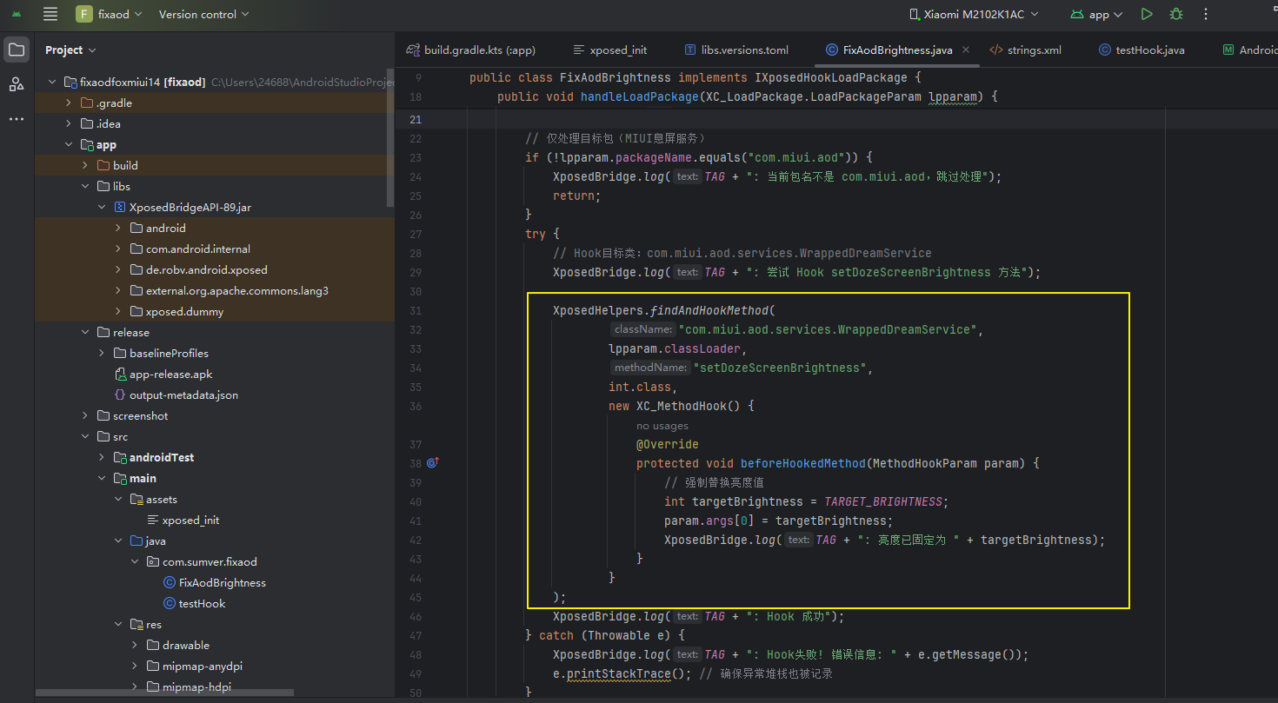The width and height of the screenshot is (1278, 703).
Task: Click beforeHookedMethod method name
Action: pos(803,463)
